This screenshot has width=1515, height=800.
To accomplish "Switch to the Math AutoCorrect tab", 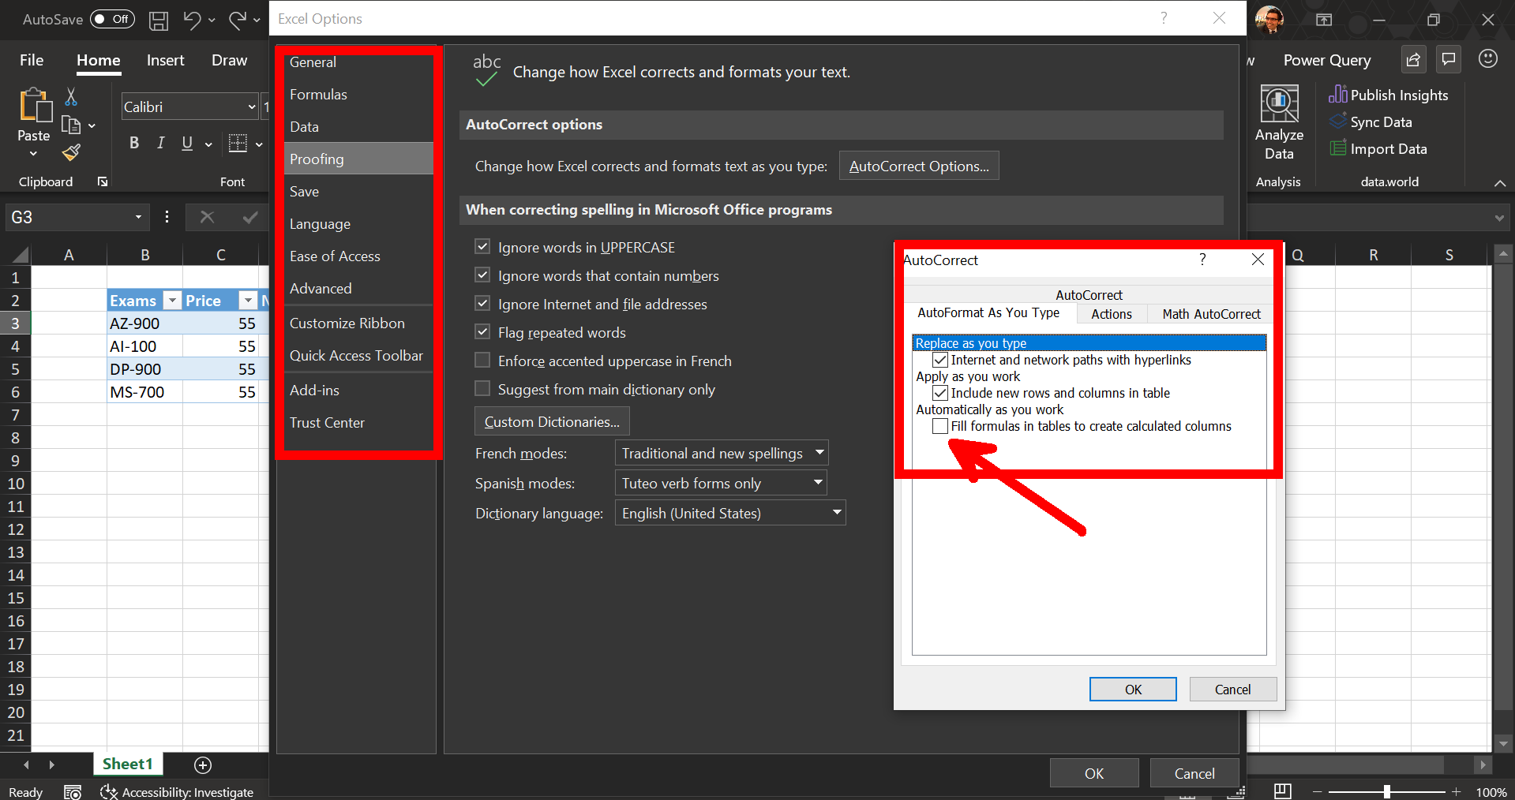I will click(1210, 313).
